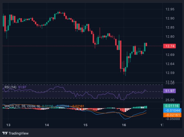Select date 14 on the time axis

pos(47,125)
